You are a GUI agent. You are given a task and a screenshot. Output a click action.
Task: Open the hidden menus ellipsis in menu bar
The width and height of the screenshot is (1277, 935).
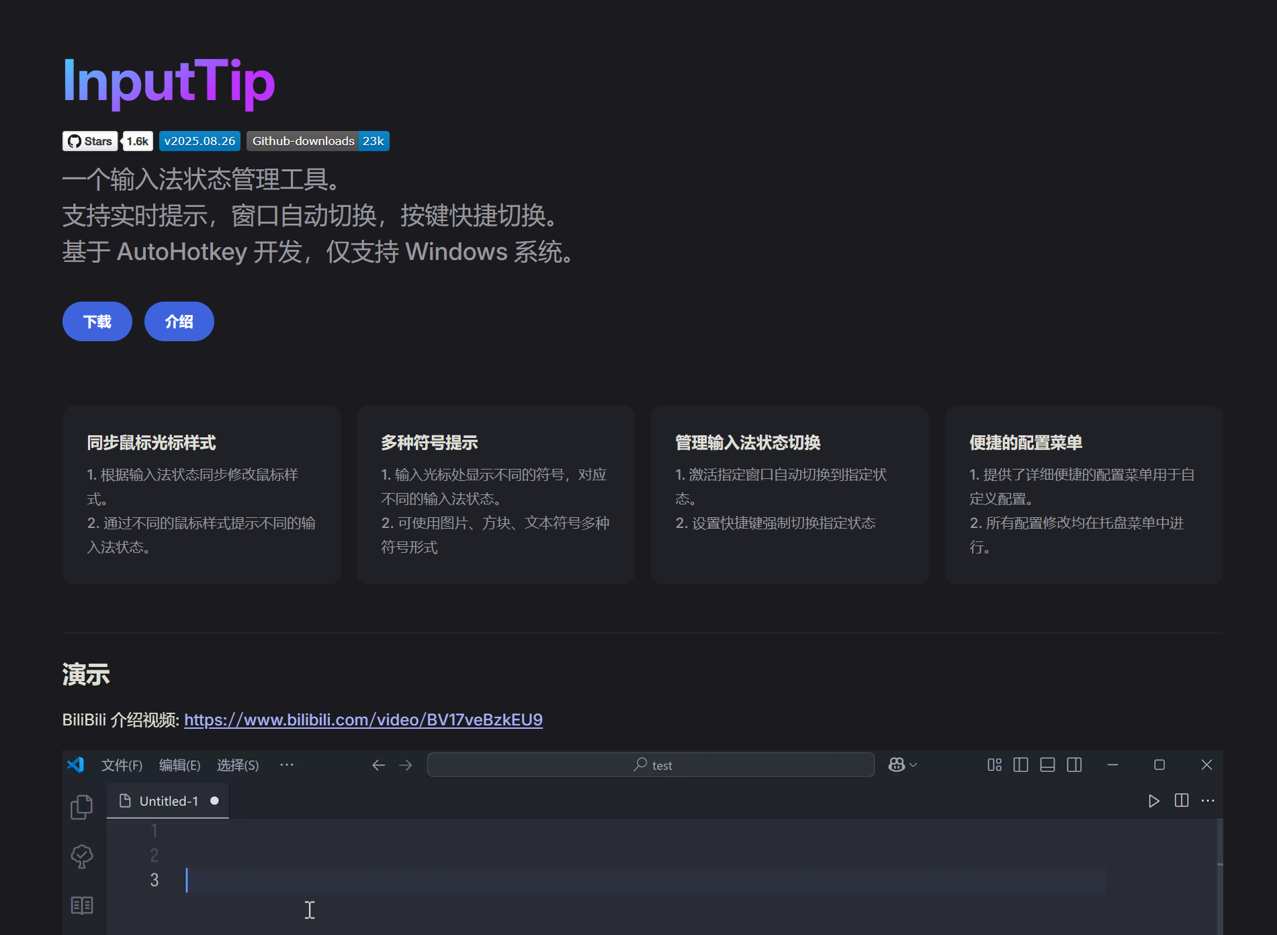click(287, 765)
